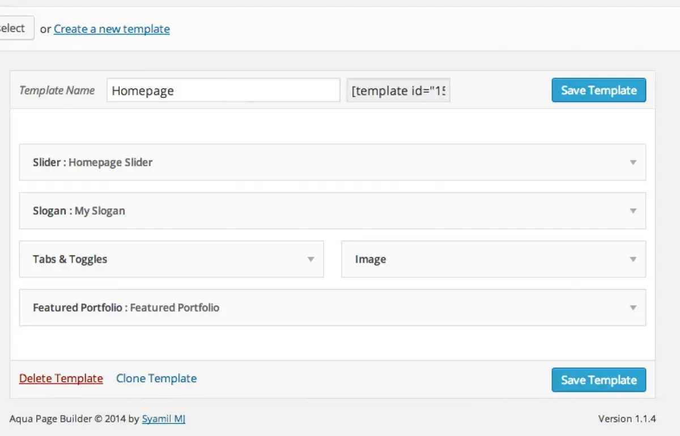Expand the Slogan block's arrow
Screen dimensions: 680x436
[x=633, y=211]
